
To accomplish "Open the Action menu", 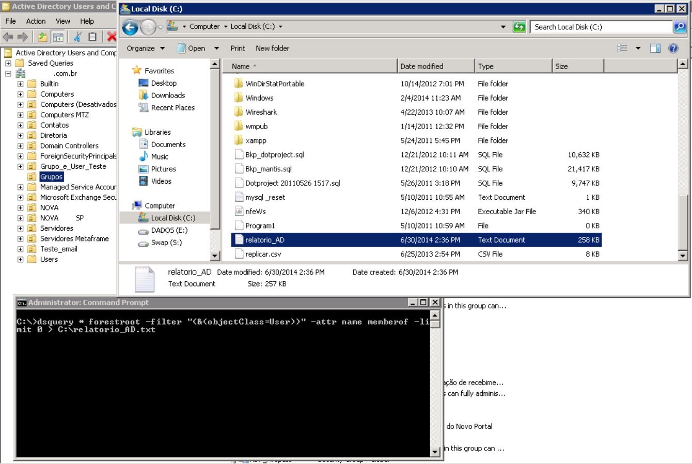I will click(36, 21).
